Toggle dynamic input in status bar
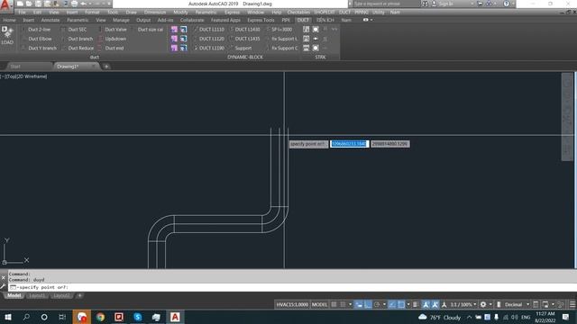The width and height of the screenshot is (577, 324). [x=359, y=304]
